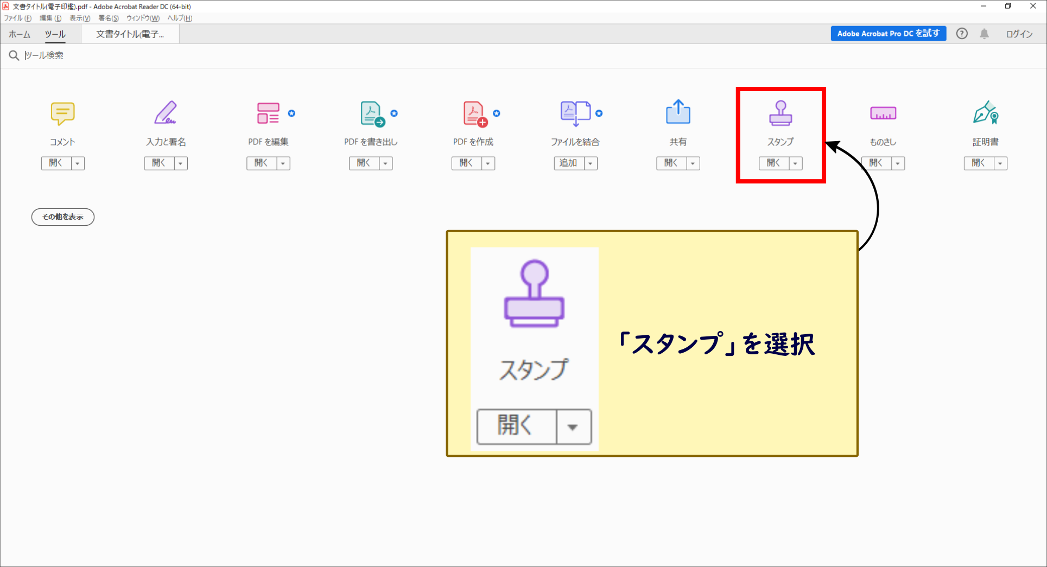Expand dropdown arrow under Stamp tool
The height and width of the screenshot is (567, 1047).
[796, 163]
